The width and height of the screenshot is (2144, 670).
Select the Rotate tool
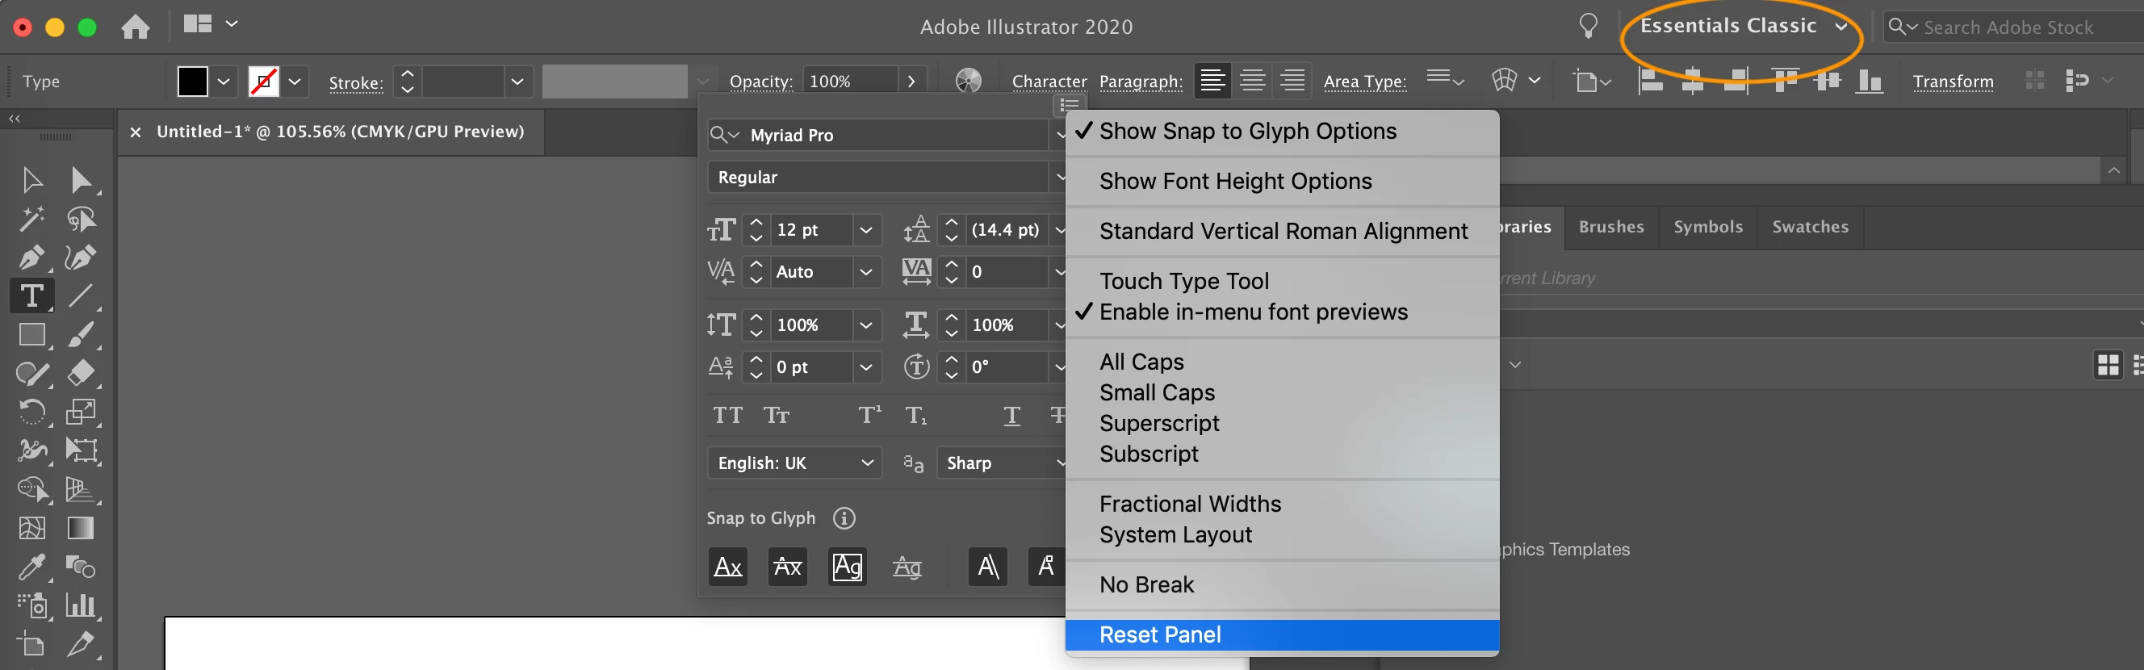pyautogui.click(x=31, y=411)
